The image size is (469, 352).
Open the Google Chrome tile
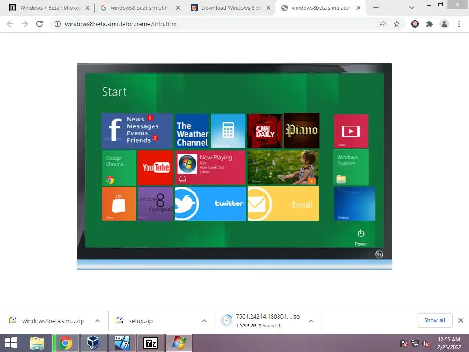119,168
